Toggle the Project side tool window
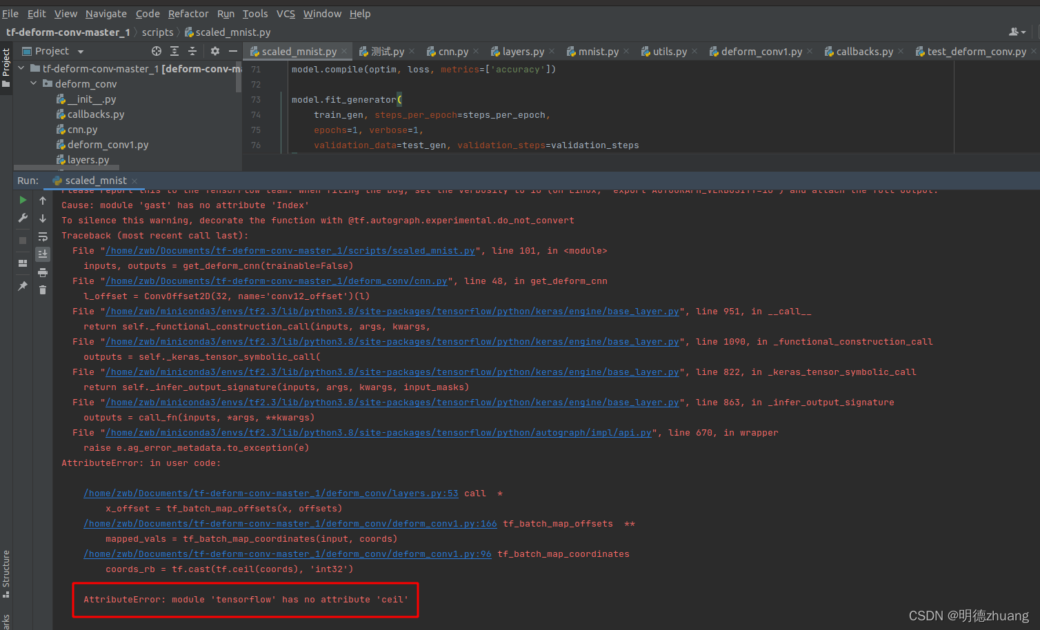Viewport: 1040px width, 630px height. click(x=6, y=68)
